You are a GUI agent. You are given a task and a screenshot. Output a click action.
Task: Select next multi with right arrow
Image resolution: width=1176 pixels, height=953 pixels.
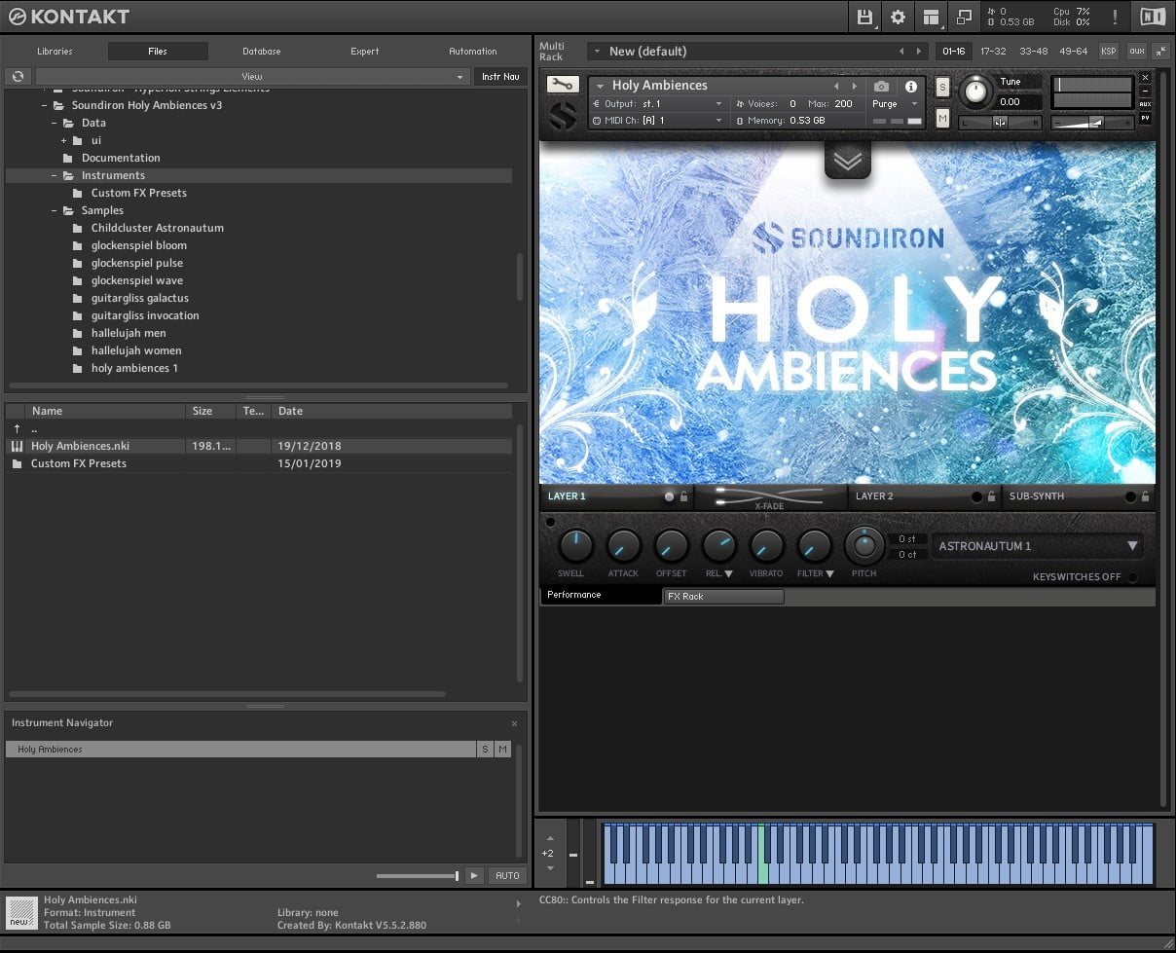917,51
